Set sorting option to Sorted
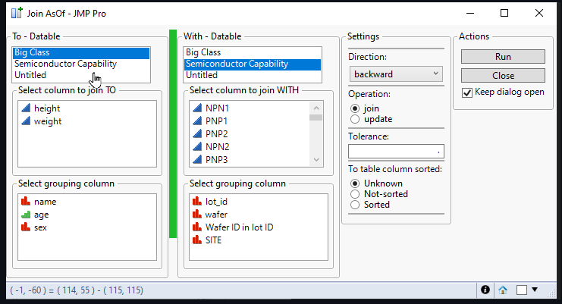Screen dimensions: 562x304 (x=355, y=205)
